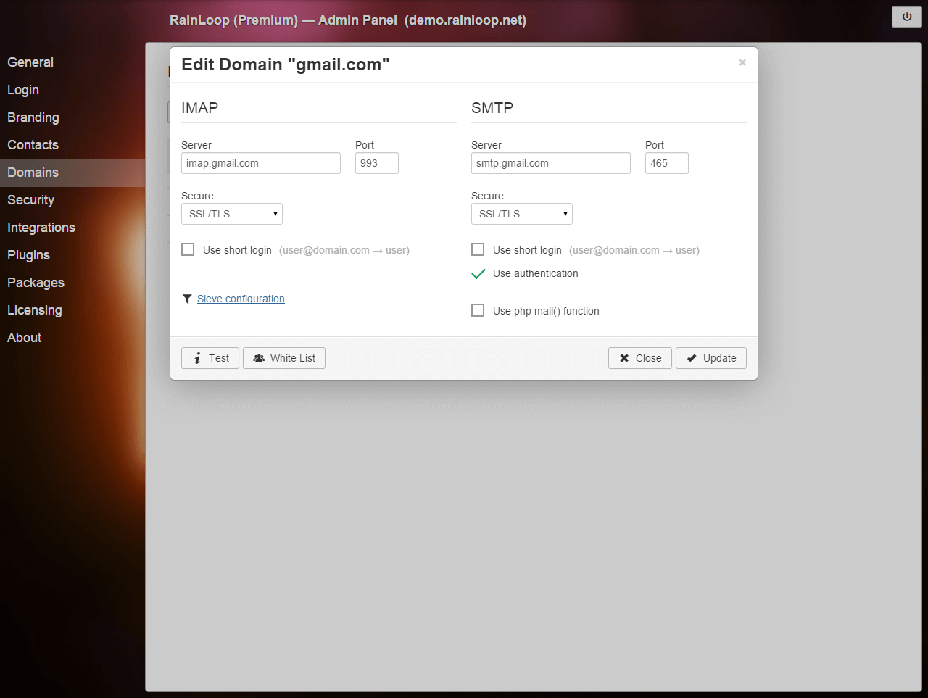This screenshot has height=698, width=928.
Task: Click the filter icon beside Sieve configuration
Action: click(x=187, y=299)
